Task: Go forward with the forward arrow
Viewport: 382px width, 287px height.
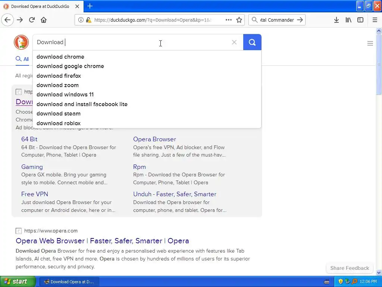Action: point(20,20)
